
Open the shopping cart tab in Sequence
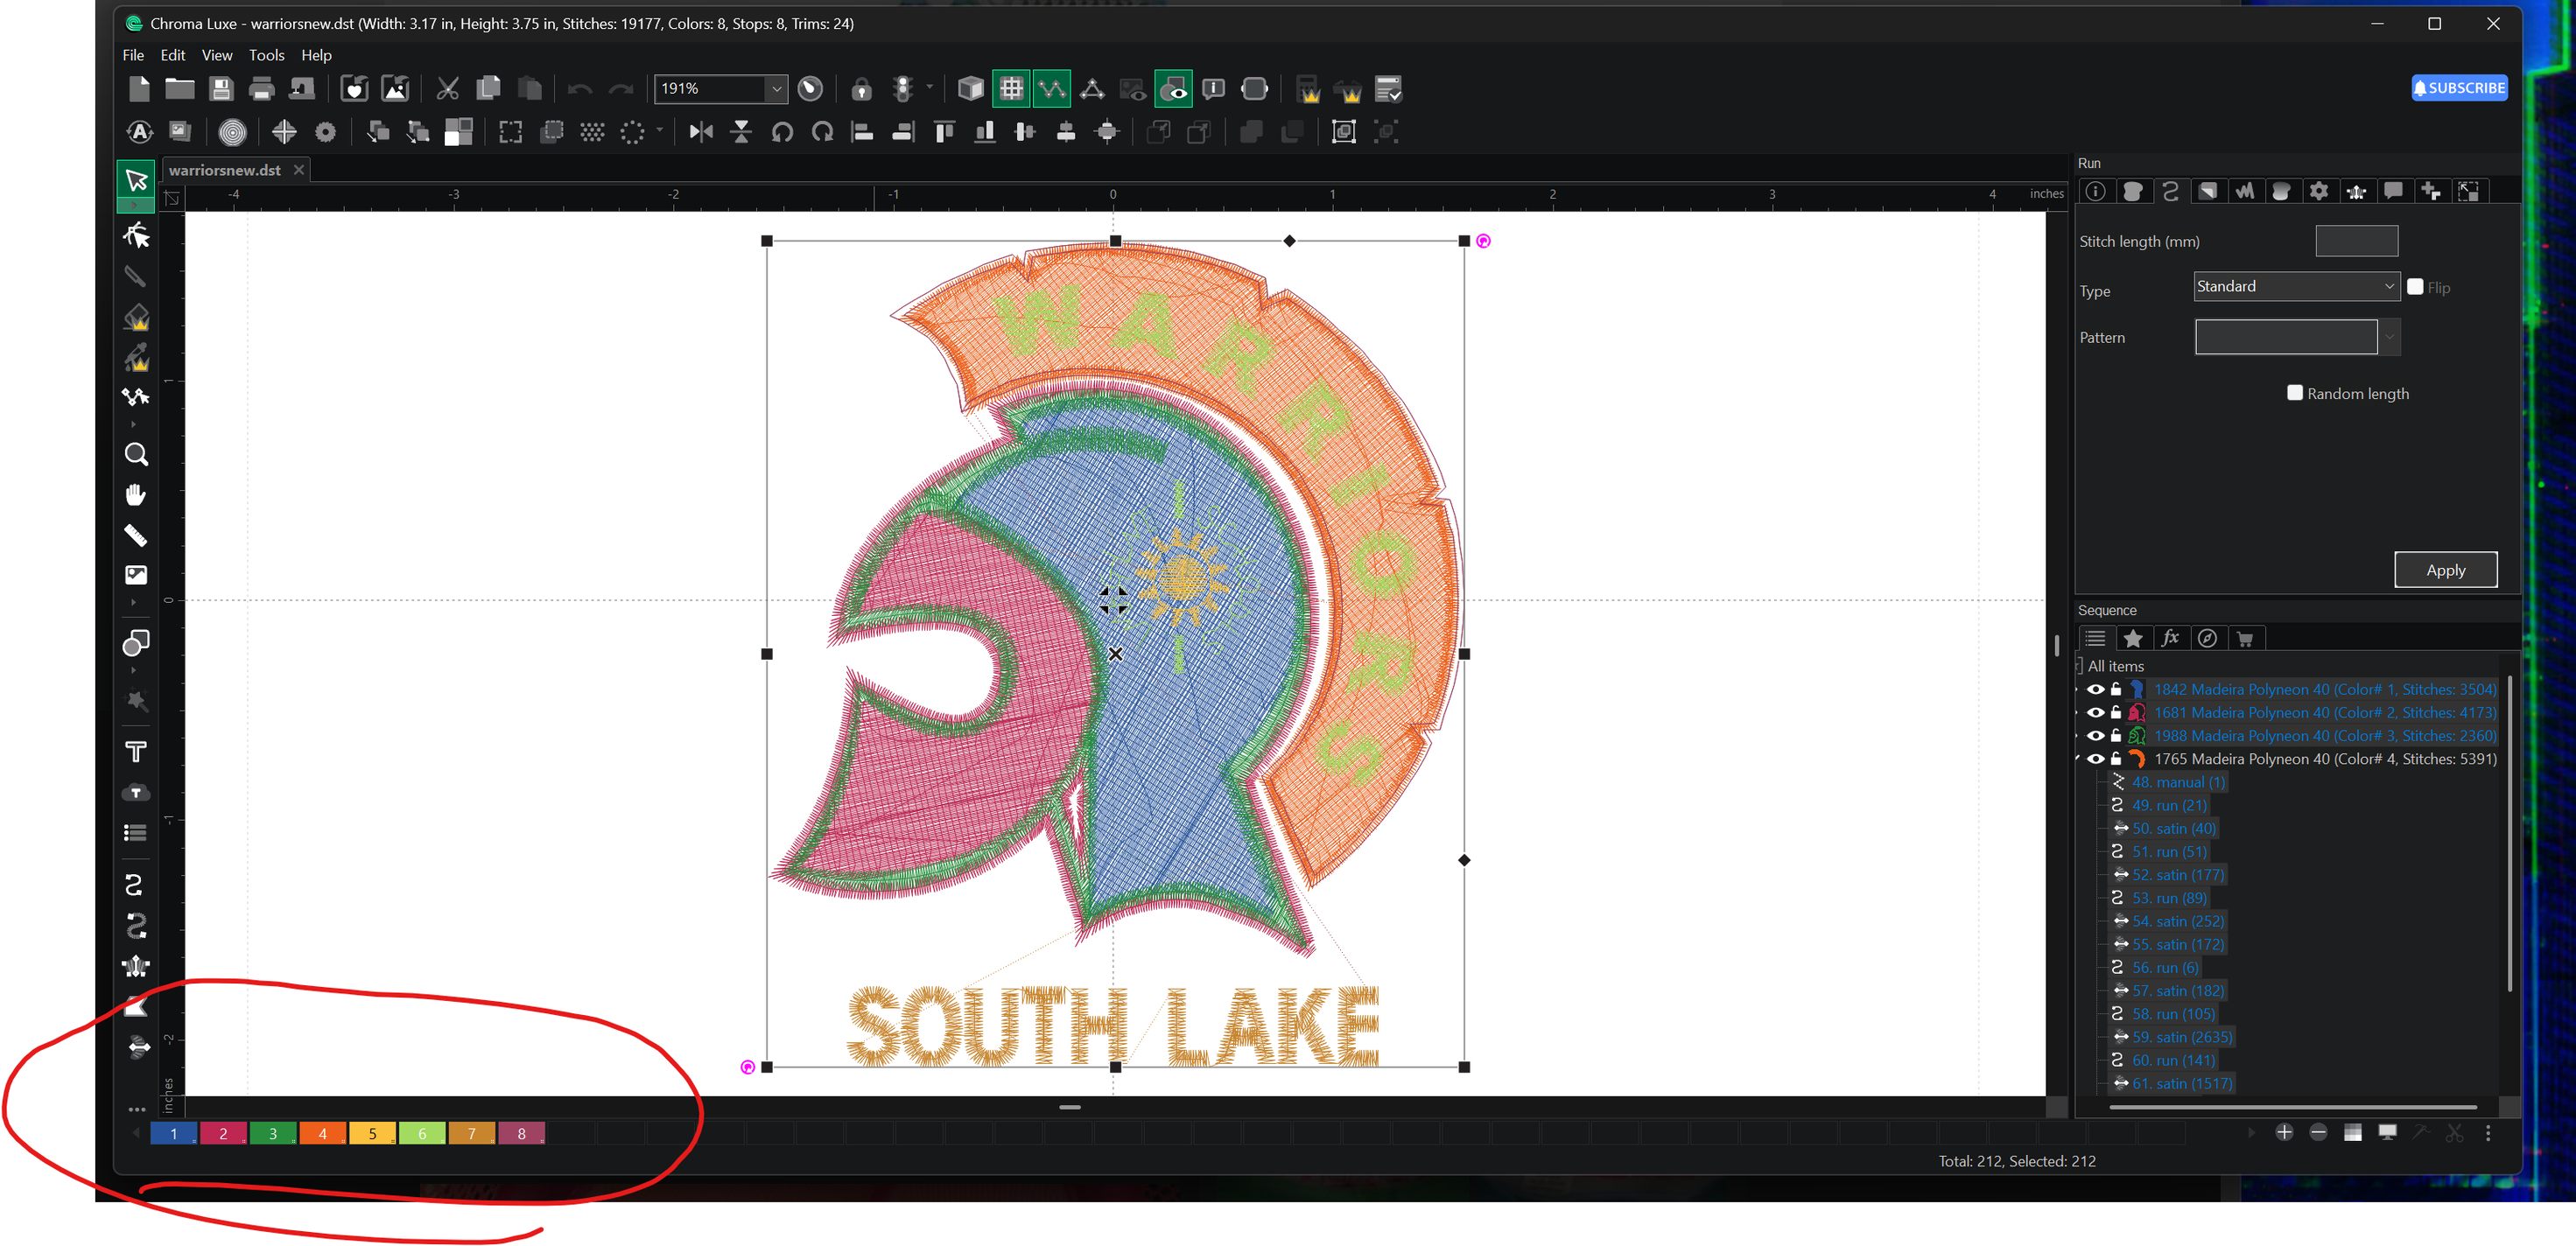(x=2244, y=638)
